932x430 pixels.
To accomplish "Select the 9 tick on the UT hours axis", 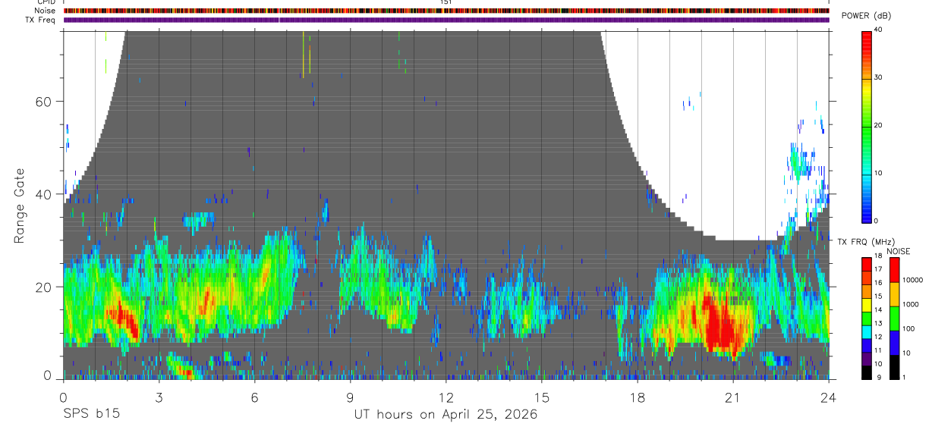I will 350,397.
